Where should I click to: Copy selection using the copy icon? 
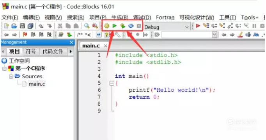pyautogui.click(x=68, y=26)
